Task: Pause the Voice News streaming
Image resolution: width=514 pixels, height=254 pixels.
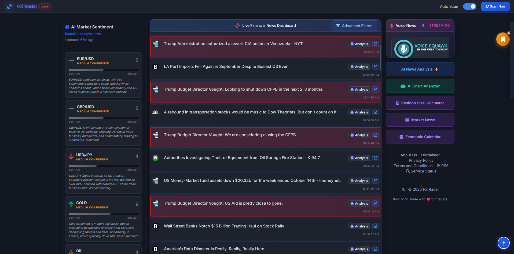Action: coord(423,25)
